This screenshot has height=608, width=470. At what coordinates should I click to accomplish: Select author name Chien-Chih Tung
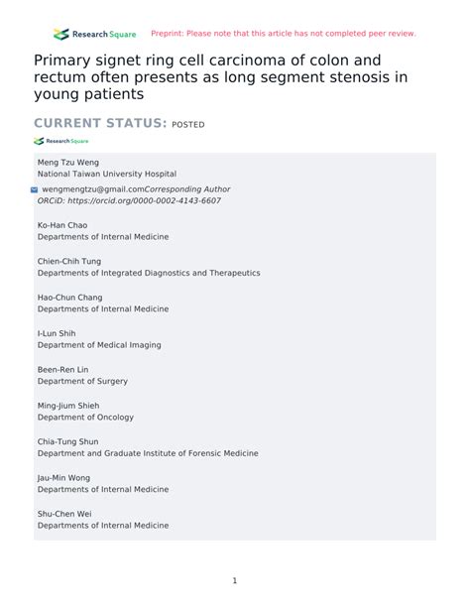[x=69, y=261]
